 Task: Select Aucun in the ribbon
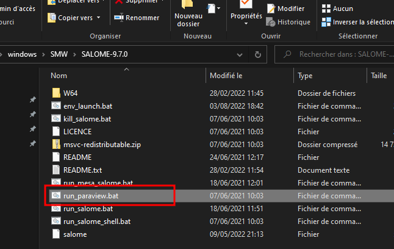[x=337, y=9]
